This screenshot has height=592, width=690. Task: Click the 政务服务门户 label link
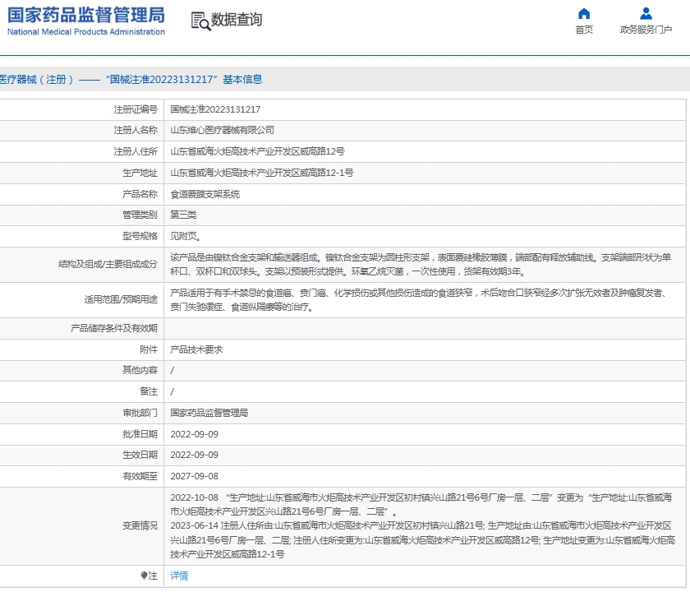pyautogui.click(x=646, y=30)
